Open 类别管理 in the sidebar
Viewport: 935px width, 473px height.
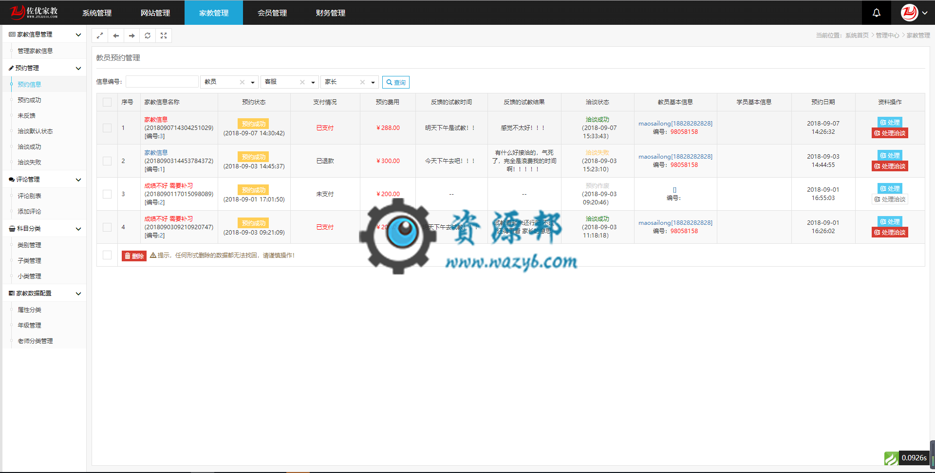pyautogui.click(x=29, y=245)
